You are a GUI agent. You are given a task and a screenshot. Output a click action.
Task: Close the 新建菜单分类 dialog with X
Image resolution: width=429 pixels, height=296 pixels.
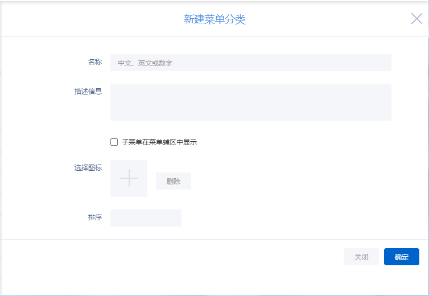(416, 19)
